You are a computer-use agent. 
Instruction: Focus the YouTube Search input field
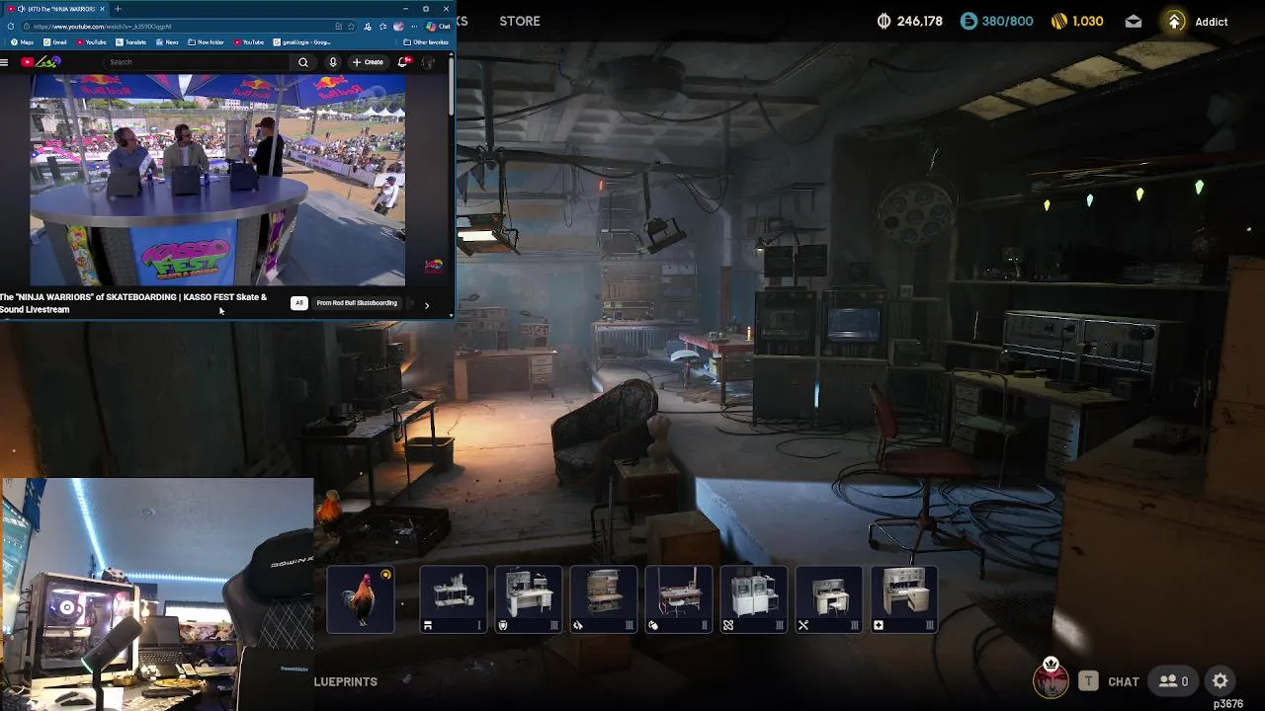[x=198, y=62]
